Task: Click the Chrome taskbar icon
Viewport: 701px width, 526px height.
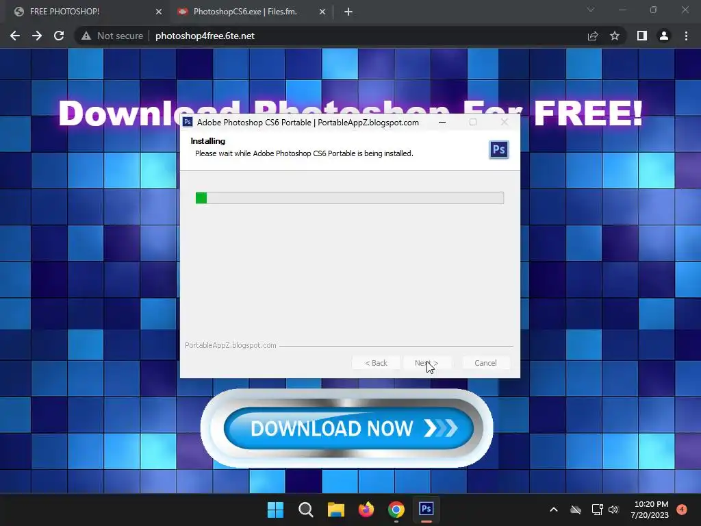Action: pos(396,510)
